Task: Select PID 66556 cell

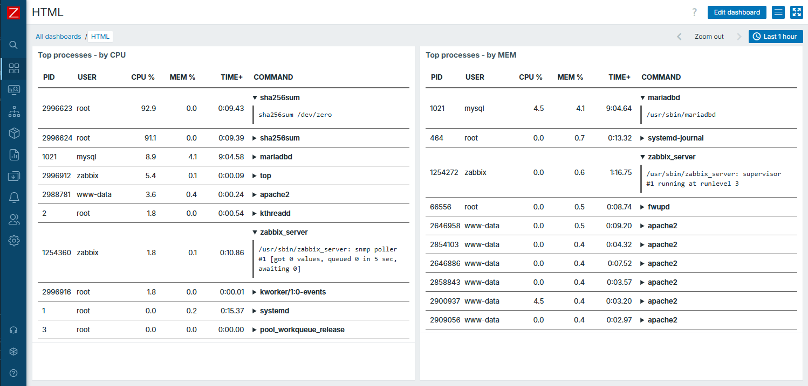Action: tap(441, 207)
